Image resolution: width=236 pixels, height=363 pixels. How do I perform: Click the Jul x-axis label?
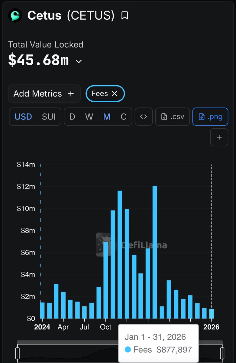click(84, 327)
